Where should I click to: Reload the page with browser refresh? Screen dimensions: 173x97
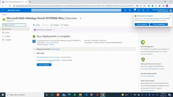[x=10, y=6]
